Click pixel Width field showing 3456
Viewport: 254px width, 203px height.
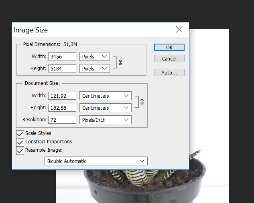pos(62,56)
